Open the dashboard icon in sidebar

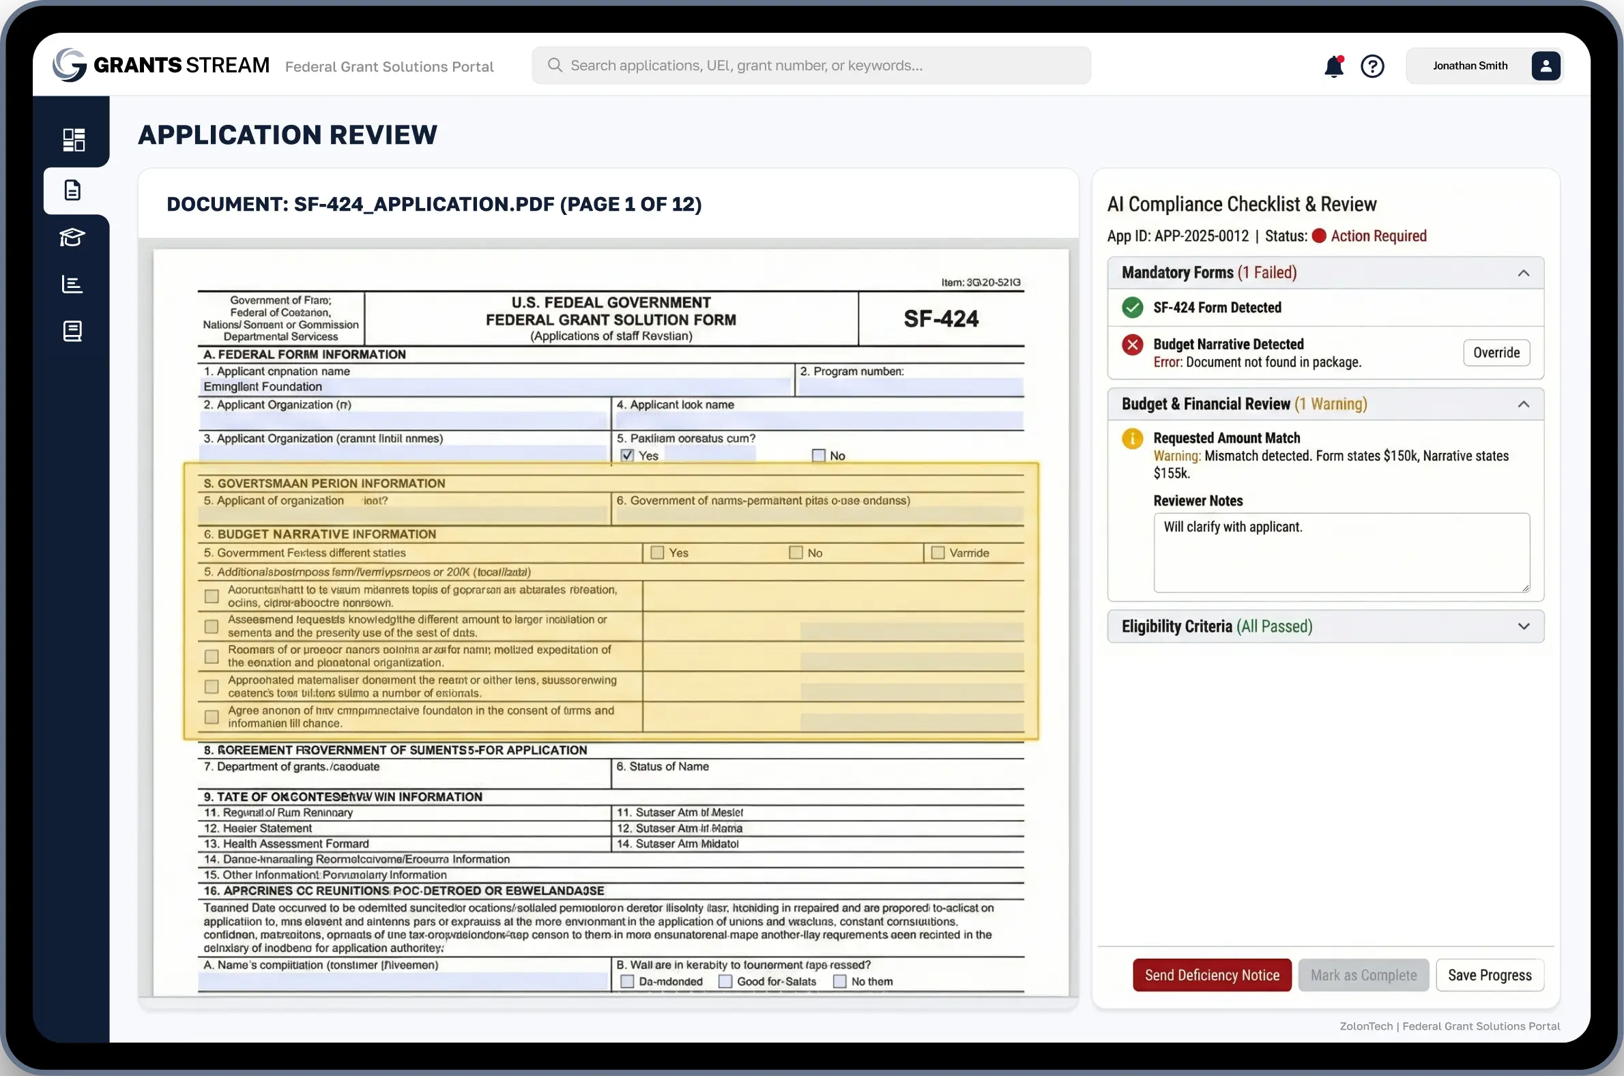[74, 139]
